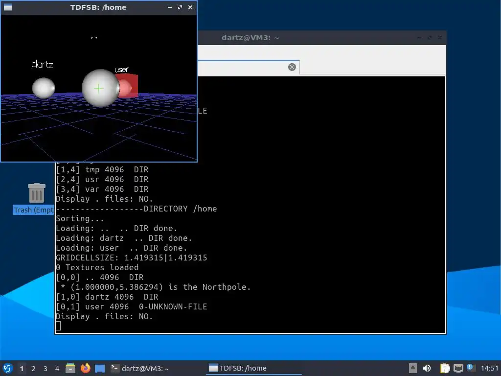The image size is (501, 376).
Task: Launch the file manager from the panel
Action: [x=70, y=368]
